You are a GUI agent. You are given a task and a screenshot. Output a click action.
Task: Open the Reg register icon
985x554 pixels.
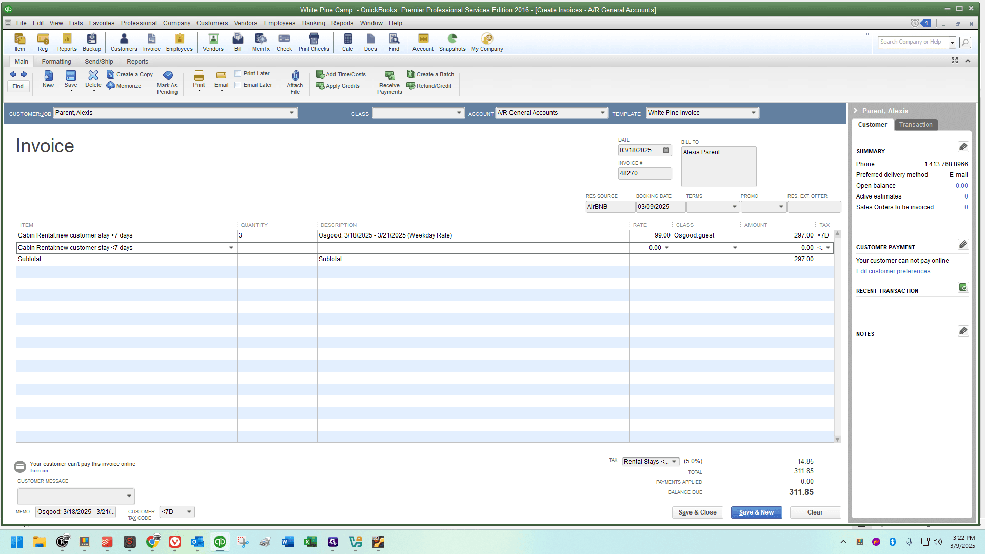(43, 42)
